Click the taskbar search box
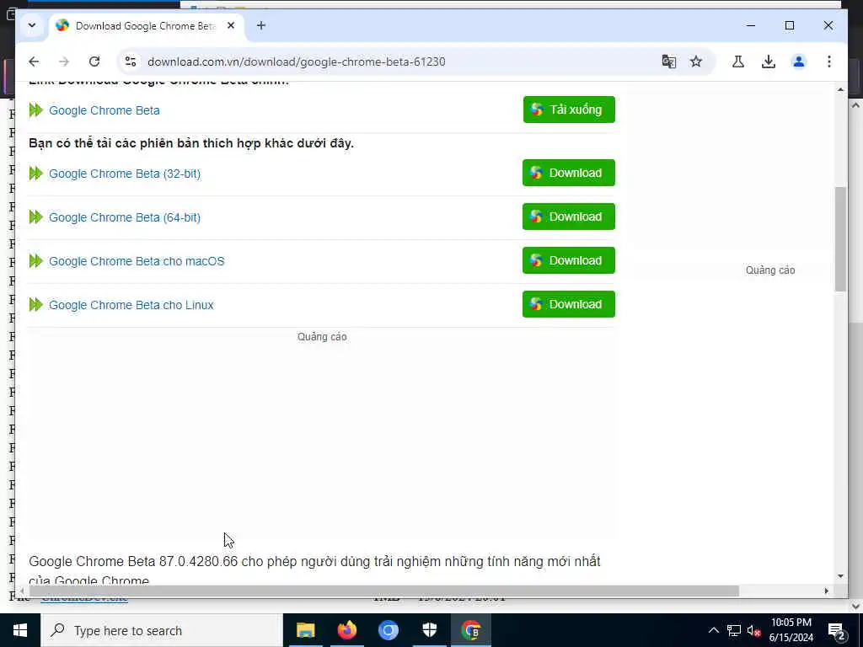 click(x=161, y=630)
